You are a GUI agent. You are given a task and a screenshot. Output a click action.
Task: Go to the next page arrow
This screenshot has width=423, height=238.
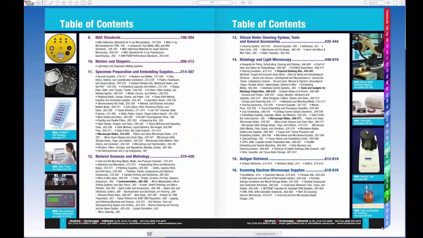click(x=232, y=3)
